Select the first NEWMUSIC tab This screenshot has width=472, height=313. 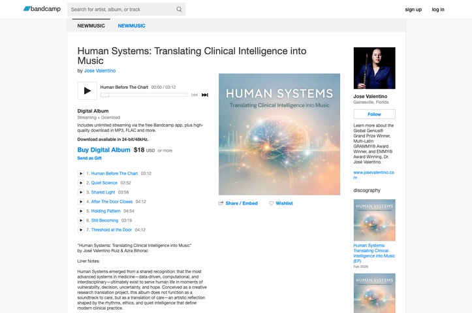pyautogui.click(x=91, y=26)
